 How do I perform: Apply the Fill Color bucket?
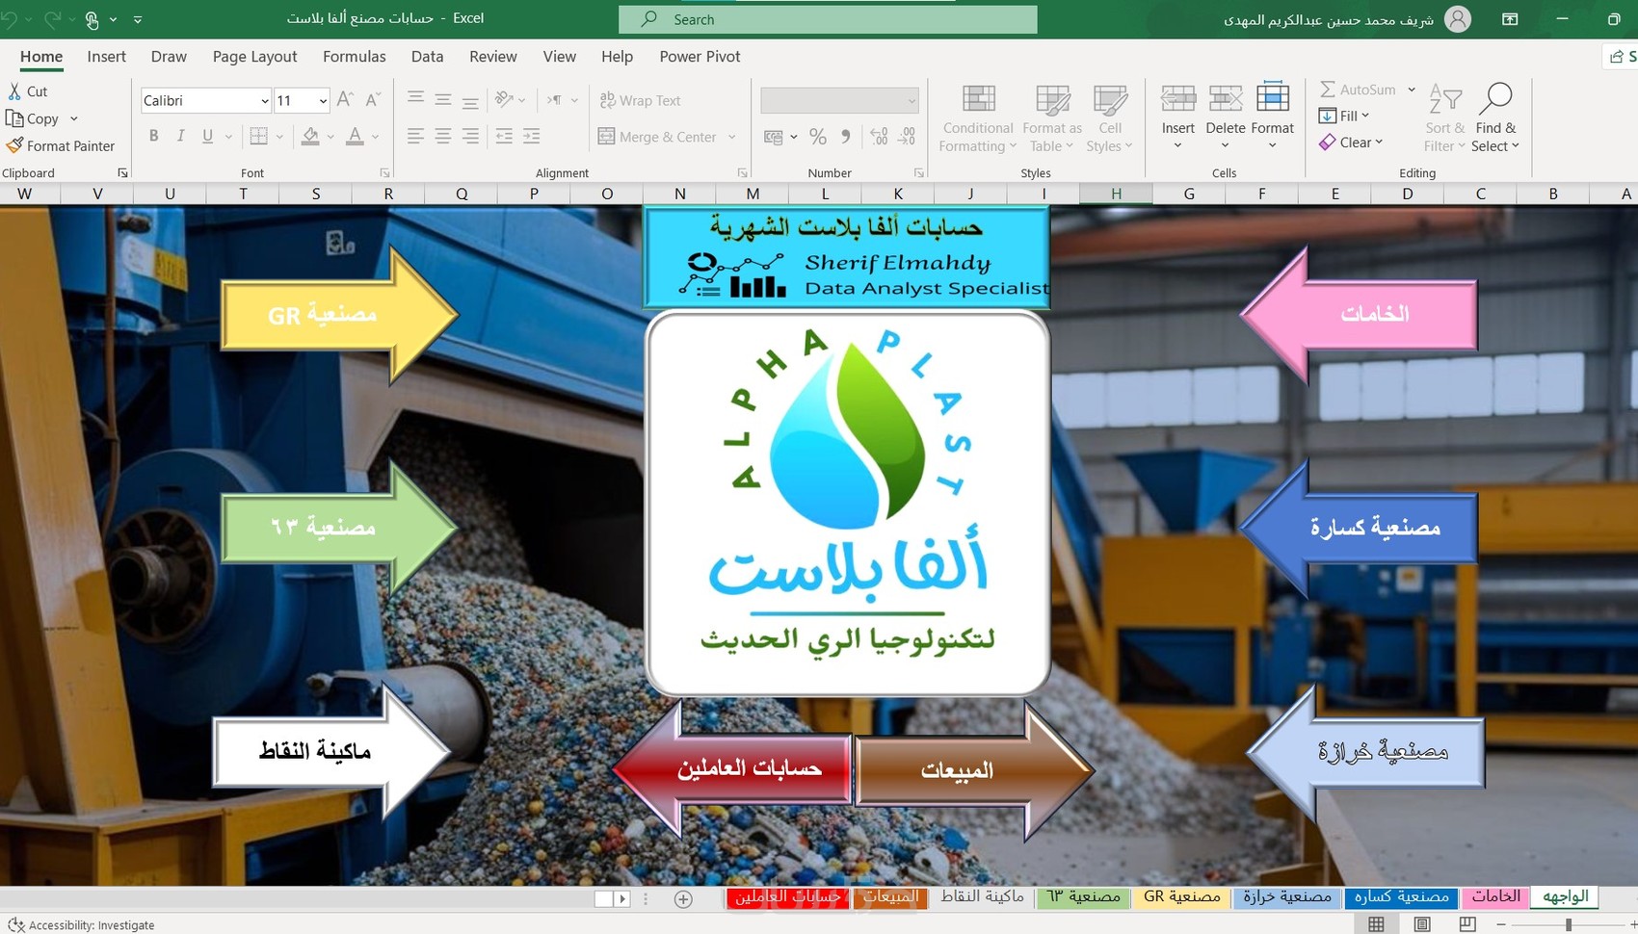point(310,137)
